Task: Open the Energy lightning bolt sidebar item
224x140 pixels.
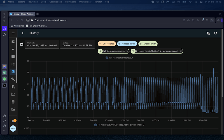Action: [x=13, y=49]
